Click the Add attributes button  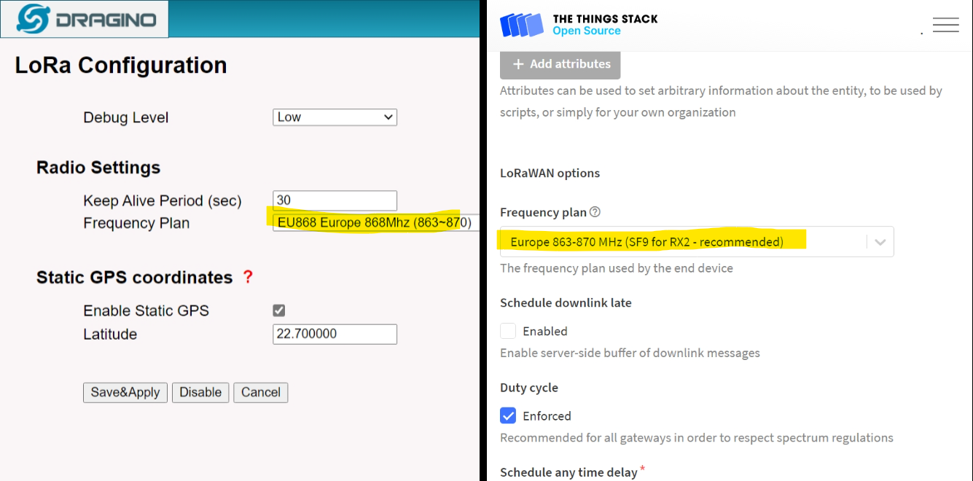[560, 64]
